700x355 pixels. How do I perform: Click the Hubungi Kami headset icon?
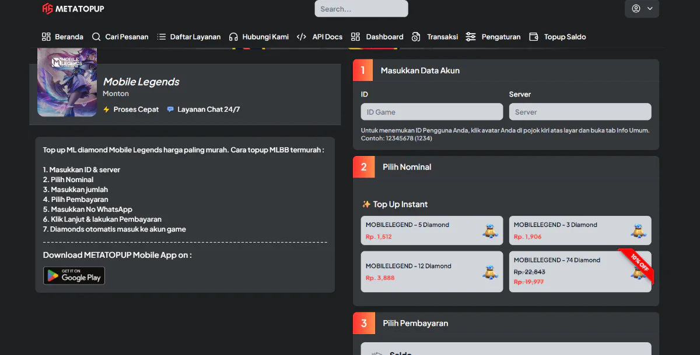[233, 37]
